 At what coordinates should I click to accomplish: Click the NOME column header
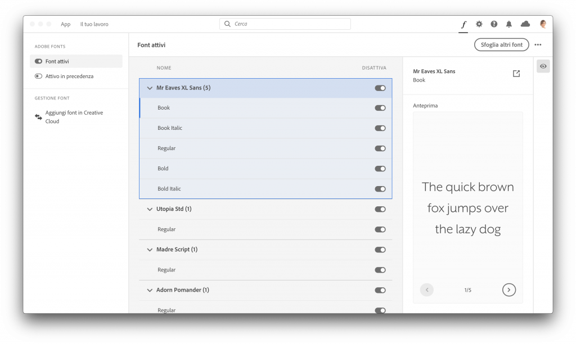coord(164,68)
